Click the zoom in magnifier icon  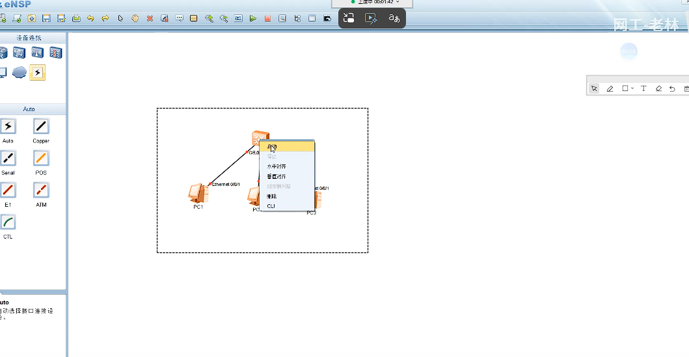[209, 18]
